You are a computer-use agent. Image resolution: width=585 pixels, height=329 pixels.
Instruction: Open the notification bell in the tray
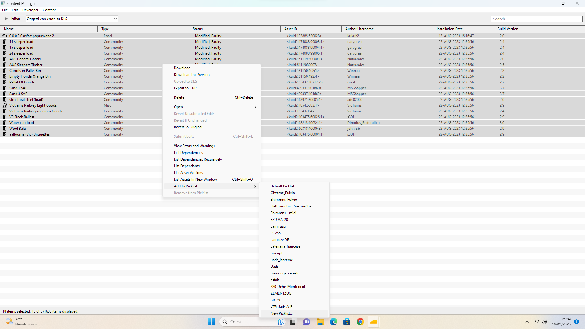point(576,322)
